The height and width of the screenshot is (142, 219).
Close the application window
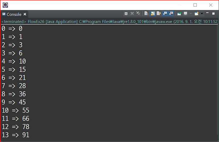click(x=211, y=5)
